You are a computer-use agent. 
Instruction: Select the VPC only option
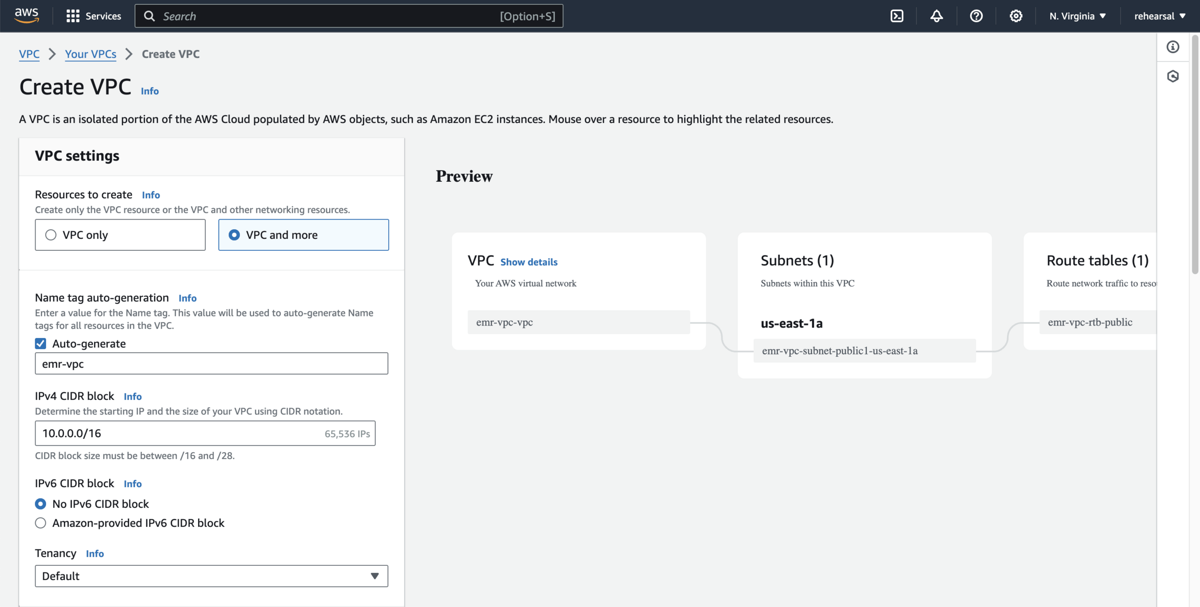(51, 235)
